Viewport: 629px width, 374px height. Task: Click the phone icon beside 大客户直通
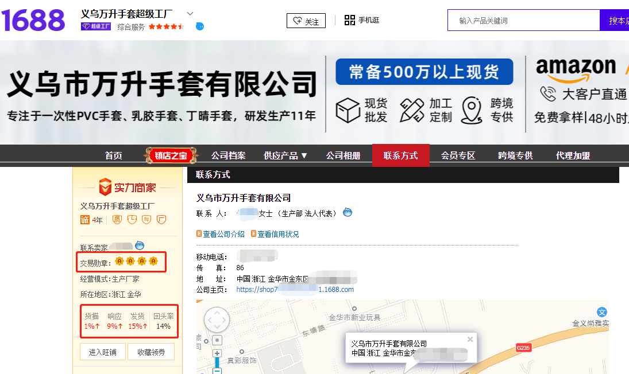[x=548, y=93]
